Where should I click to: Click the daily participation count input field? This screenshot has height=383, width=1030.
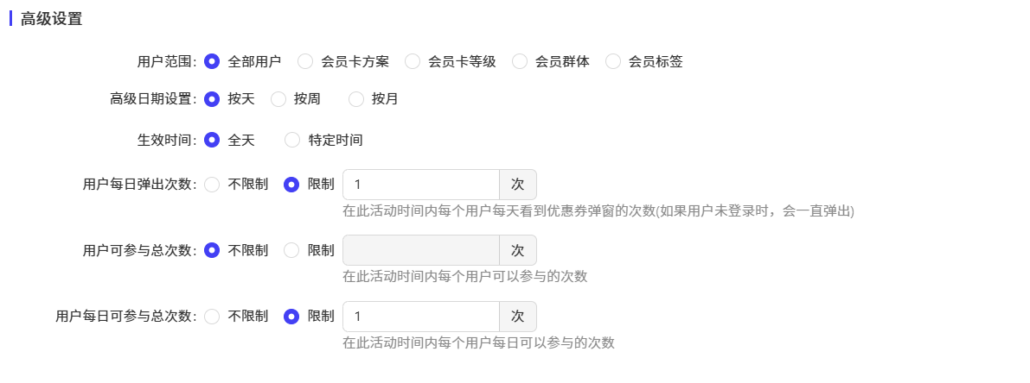421,317
